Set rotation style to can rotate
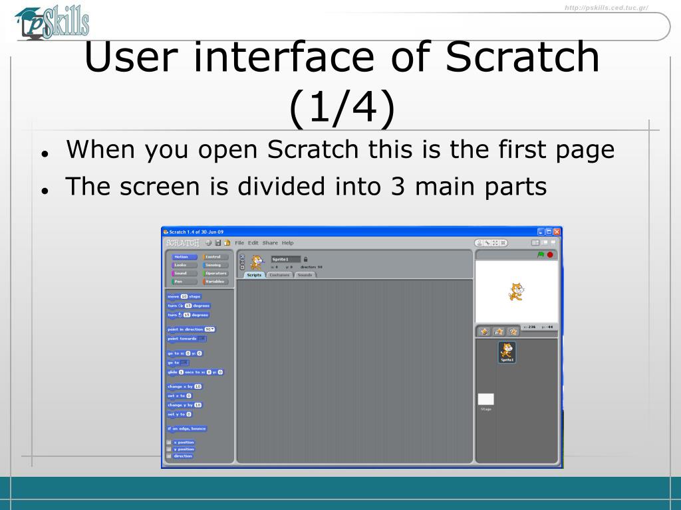Image resolution: width=681 pixels, height=510 pixels. pyautogui.click(x=242, y=256)
